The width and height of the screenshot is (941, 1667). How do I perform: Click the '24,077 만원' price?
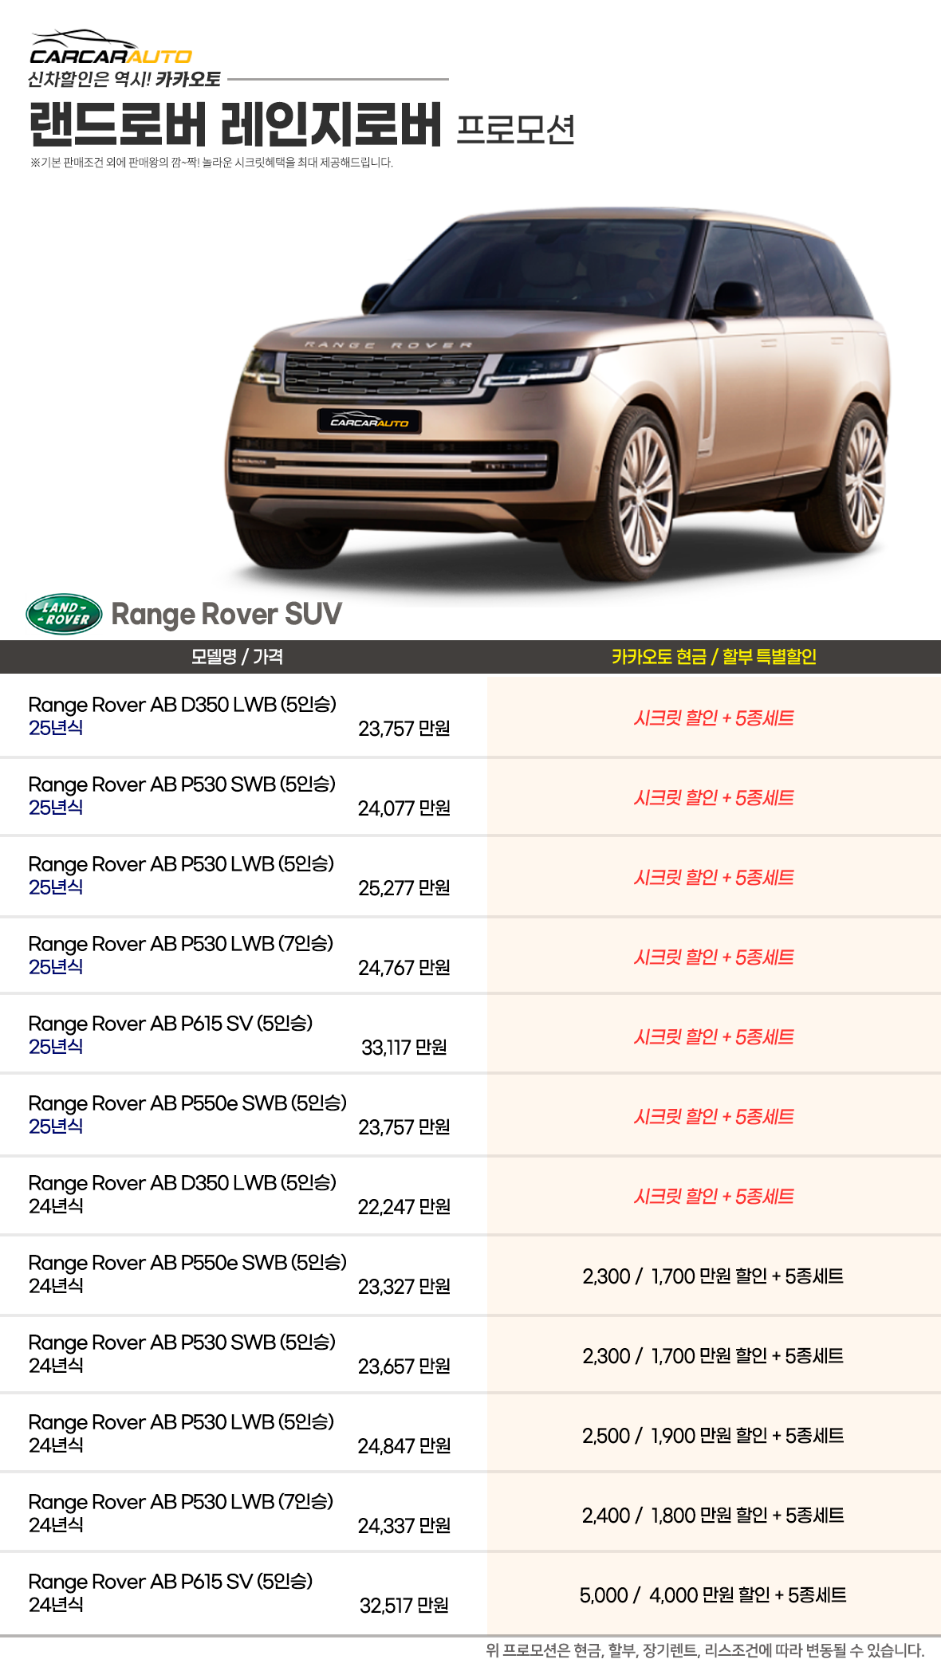[404, 808]
